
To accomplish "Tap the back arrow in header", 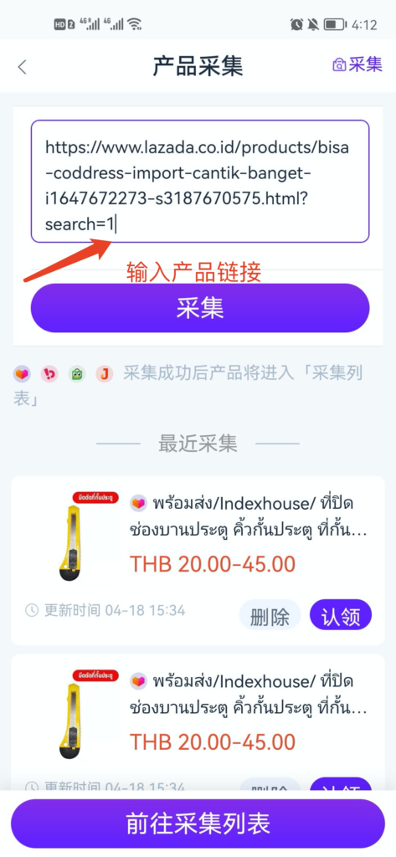I will tap(22, 67).
